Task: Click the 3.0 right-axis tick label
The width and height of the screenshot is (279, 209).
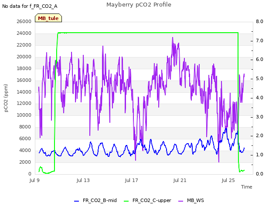Action: click(x=260, y=117)
